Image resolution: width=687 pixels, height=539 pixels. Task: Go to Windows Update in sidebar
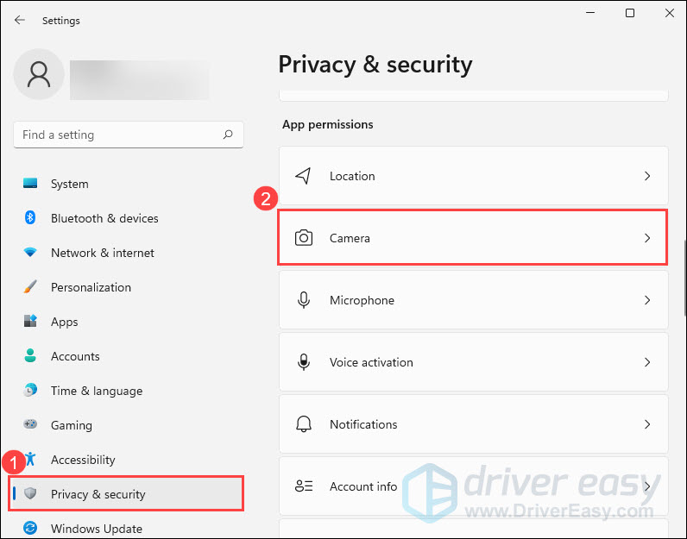tap(96, 528)
